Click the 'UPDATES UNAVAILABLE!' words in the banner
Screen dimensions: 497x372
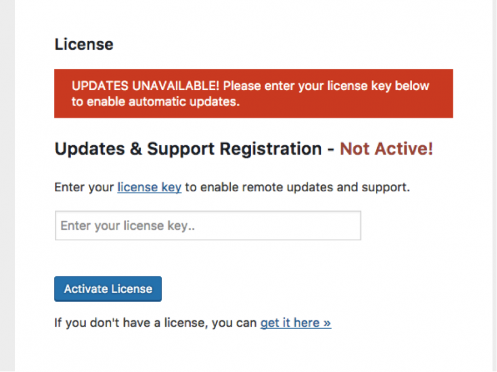pos(145,86)
